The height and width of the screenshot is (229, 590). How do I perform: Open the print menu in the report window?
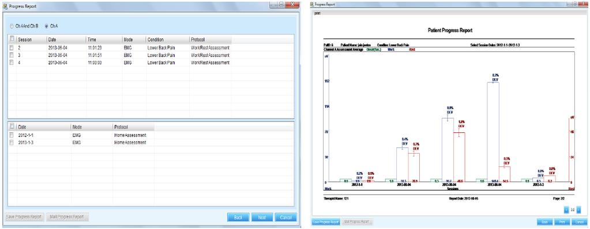(x=317, y=13)
